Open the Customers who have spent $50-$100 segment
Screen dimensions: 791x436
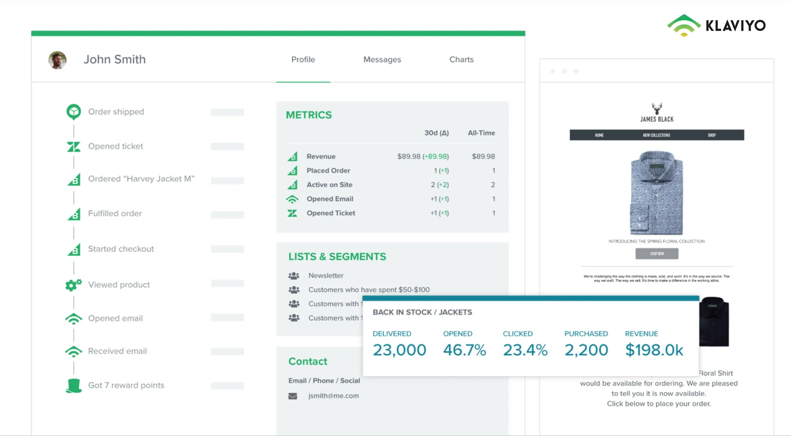[369, 290]
